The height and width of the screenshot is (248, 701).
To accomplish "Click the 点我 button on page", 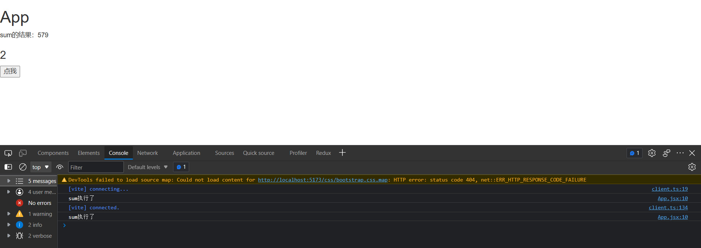I will 10,71.
